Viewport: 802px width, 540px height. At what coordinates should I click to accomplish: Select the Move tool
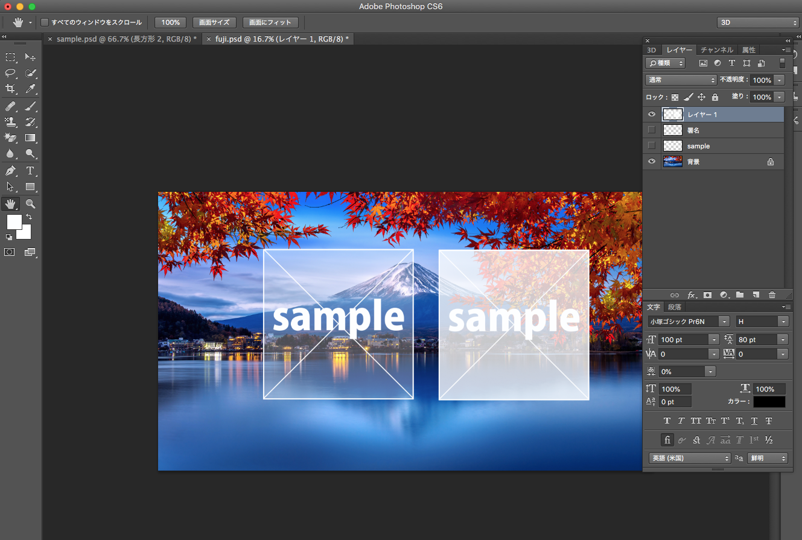(30, 57)
